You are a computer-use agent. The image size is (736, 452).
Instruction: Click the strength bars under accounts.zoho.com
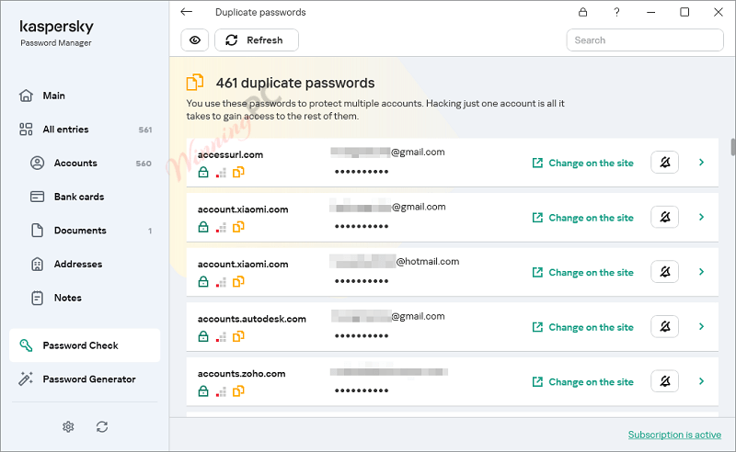coord(221,392)
